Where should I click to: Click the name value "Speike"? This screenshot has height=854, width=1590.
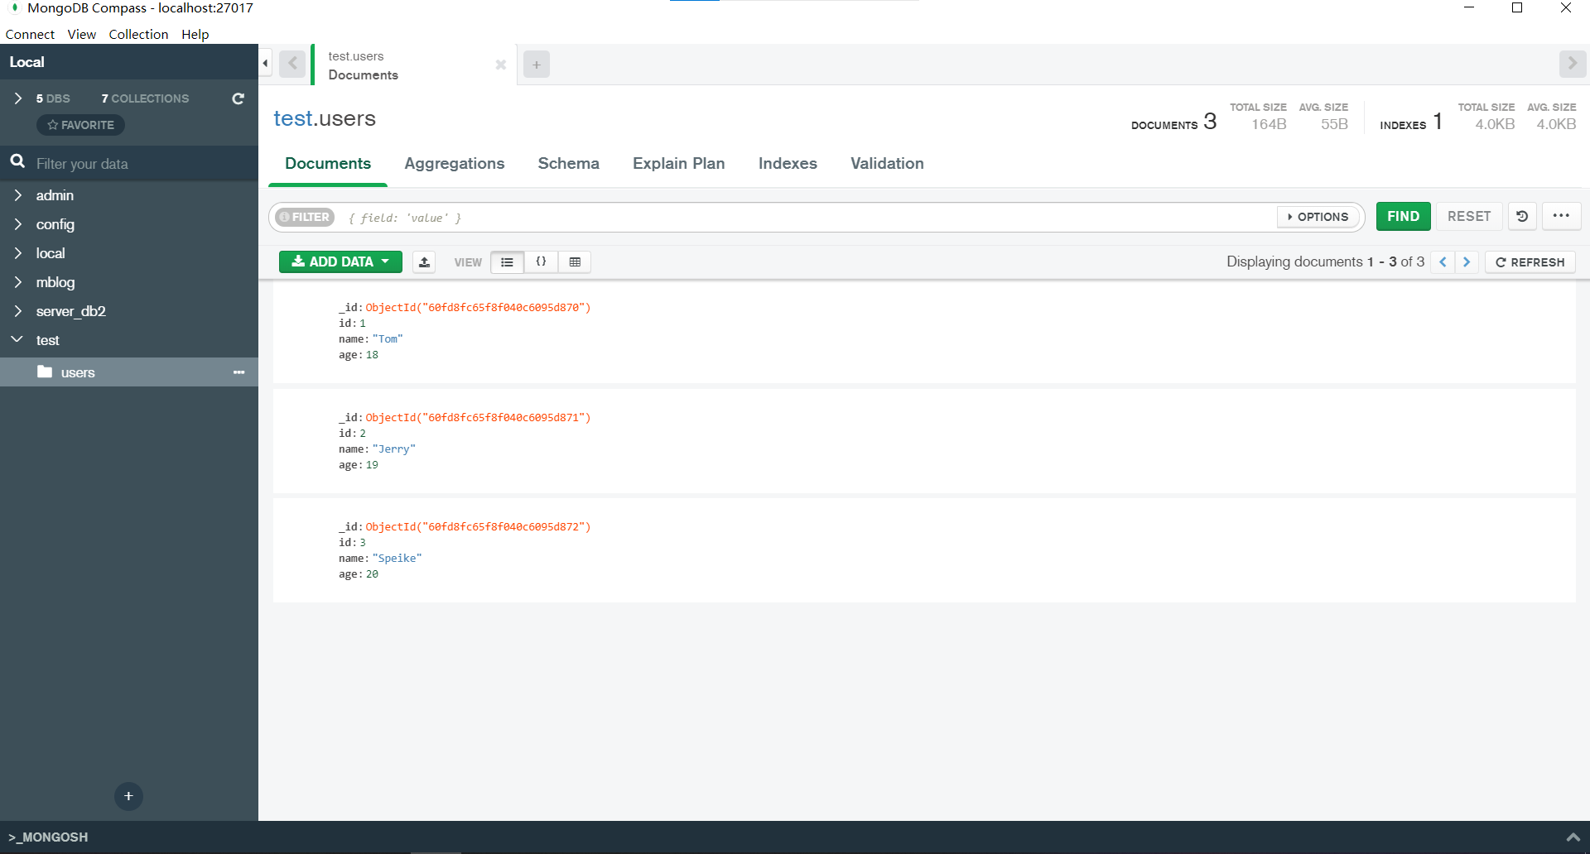(397, 559)
